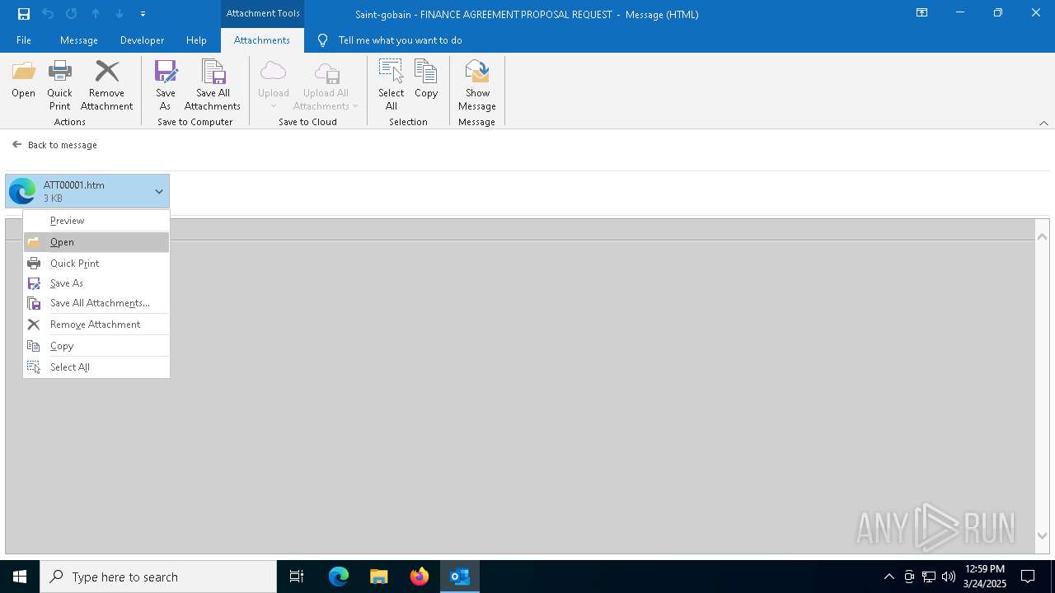Click Quick Print in the ribbon
Image resolution: width=1055 pixels, height=593 pixels.
59,86
